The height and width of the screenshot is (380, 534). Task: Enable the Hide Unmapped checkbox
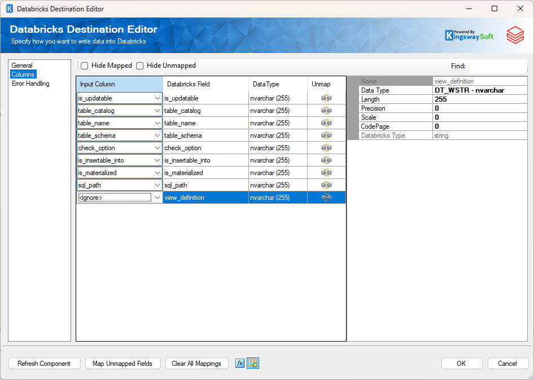coord(139,65)
